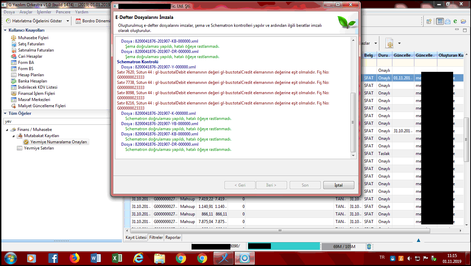Click the green 'e' e-defter toolbar icon

pyautogui.click(x=455, y=21)
